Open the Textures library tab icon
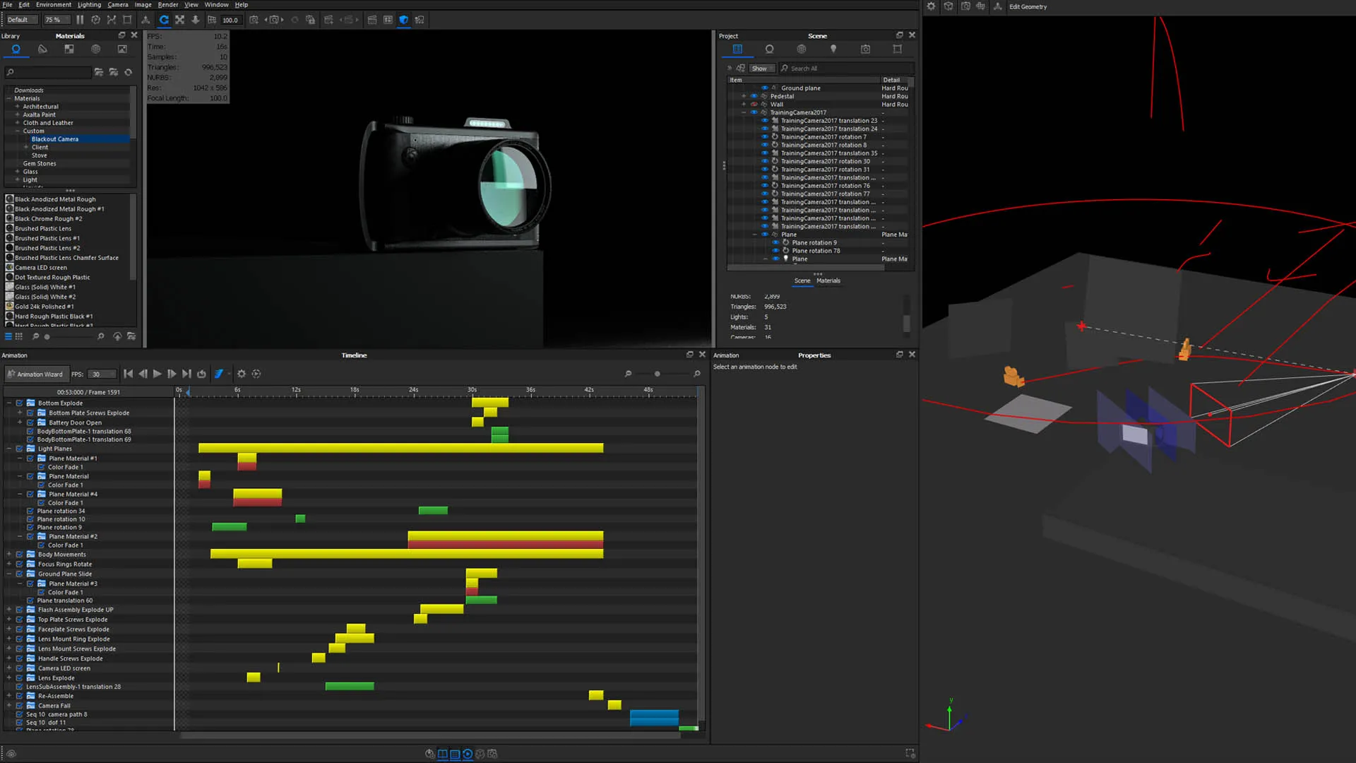Image resolution: width=1356 pixels, height=763 pixels. (x=69, y=49)
